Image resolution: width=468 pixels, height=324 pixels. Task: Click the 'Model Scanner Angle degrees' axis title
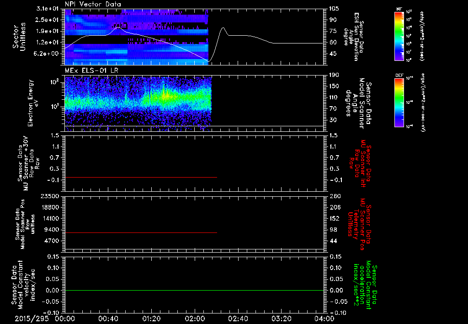tap(359, 103)
